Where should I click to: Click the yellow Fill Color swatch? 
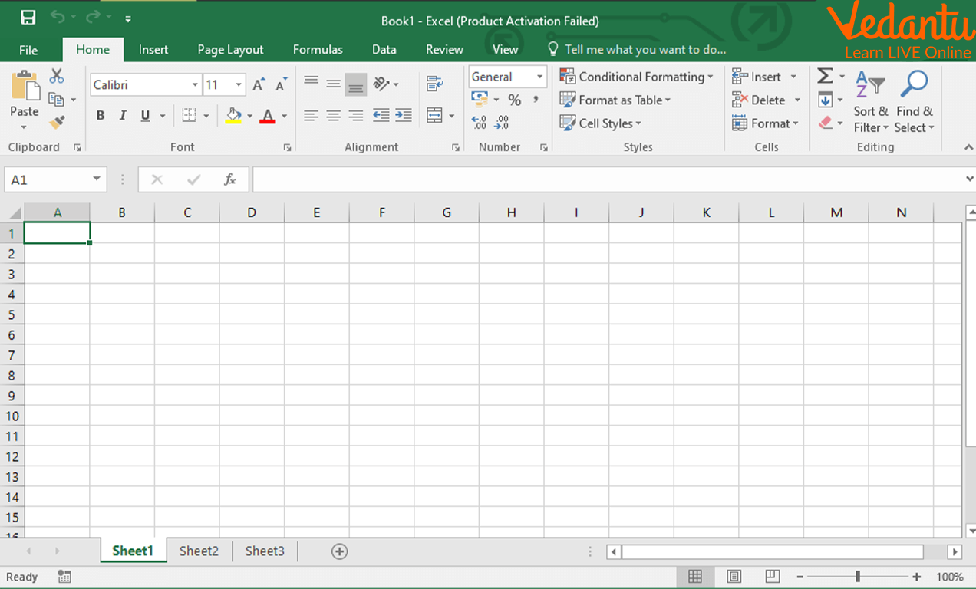233,116
